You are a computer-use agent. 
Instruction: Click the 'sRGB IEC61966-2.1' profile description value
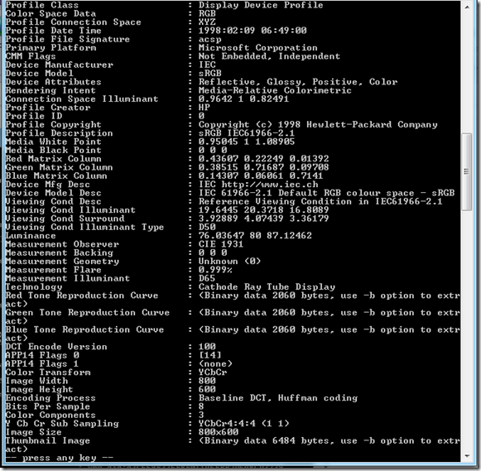coord(247,133)
